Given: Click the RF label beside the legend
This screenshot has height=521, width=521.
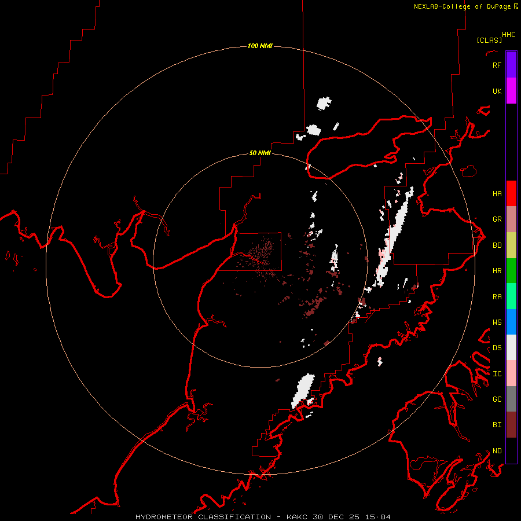Looking at the screenshot, I should tap(497, 65).
